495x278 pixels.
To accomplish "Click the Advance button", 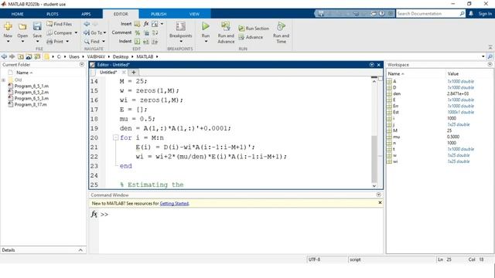I will point(251,37).
